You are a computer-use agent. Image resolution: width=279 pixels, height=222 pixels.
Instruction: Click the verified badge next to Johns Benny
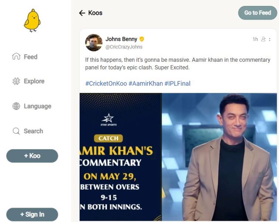(x=142, y=39)
